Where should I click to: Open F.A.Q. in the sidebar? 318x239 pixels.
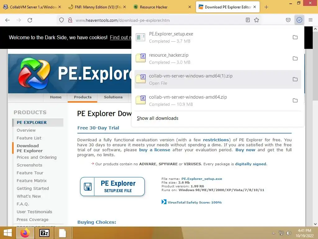coord(23,204)
